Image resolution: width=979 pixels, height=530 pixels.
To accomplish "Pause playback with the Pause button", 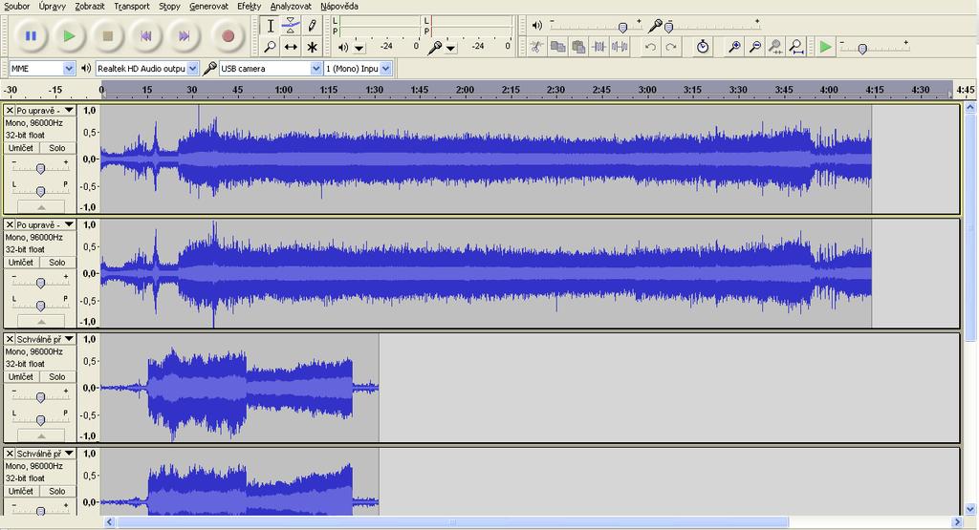I will [30, 36].
